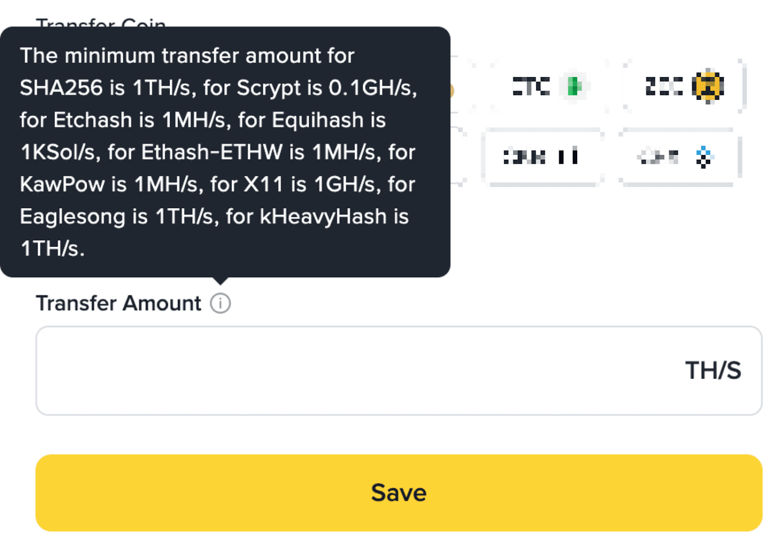Click the Transfer Coin heading
This screenshot has height=550, width=780.
[x=101, y=22]
